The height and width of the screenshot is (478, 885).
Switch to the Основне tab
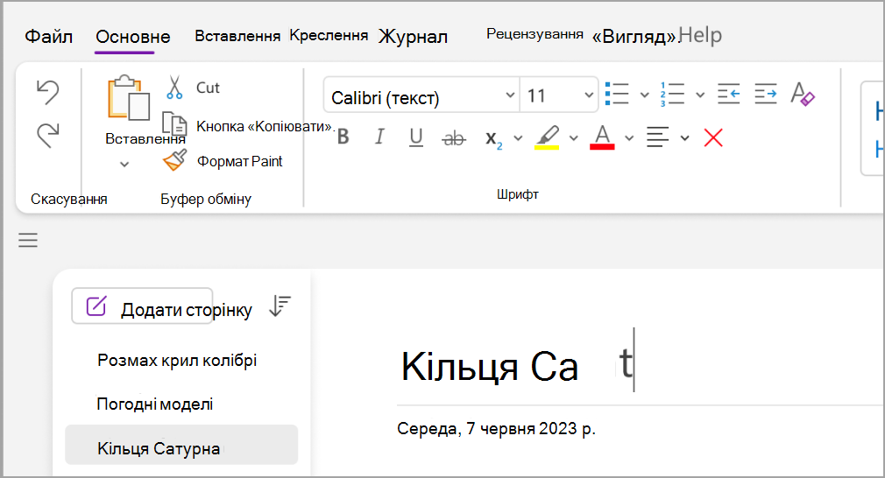point(132,37)
